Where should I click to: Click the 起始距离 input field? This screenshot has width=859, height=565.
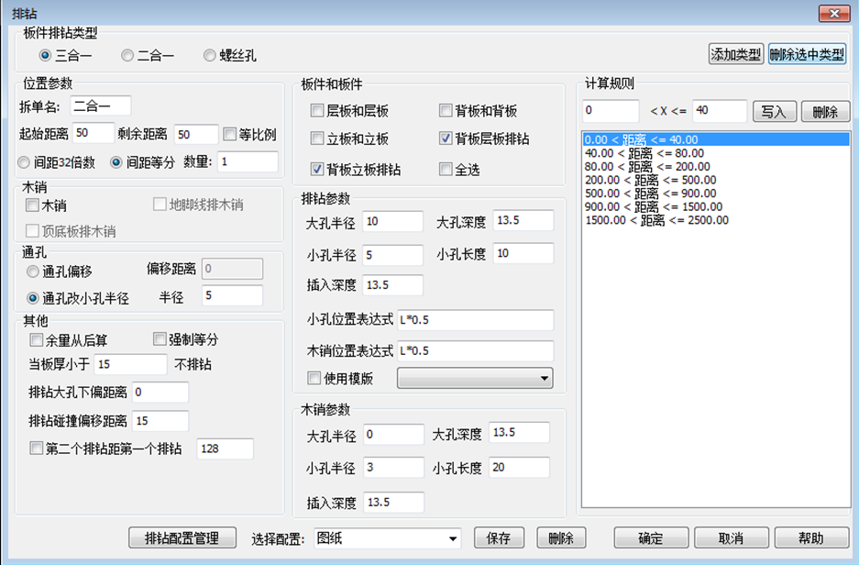pos(94,133)
